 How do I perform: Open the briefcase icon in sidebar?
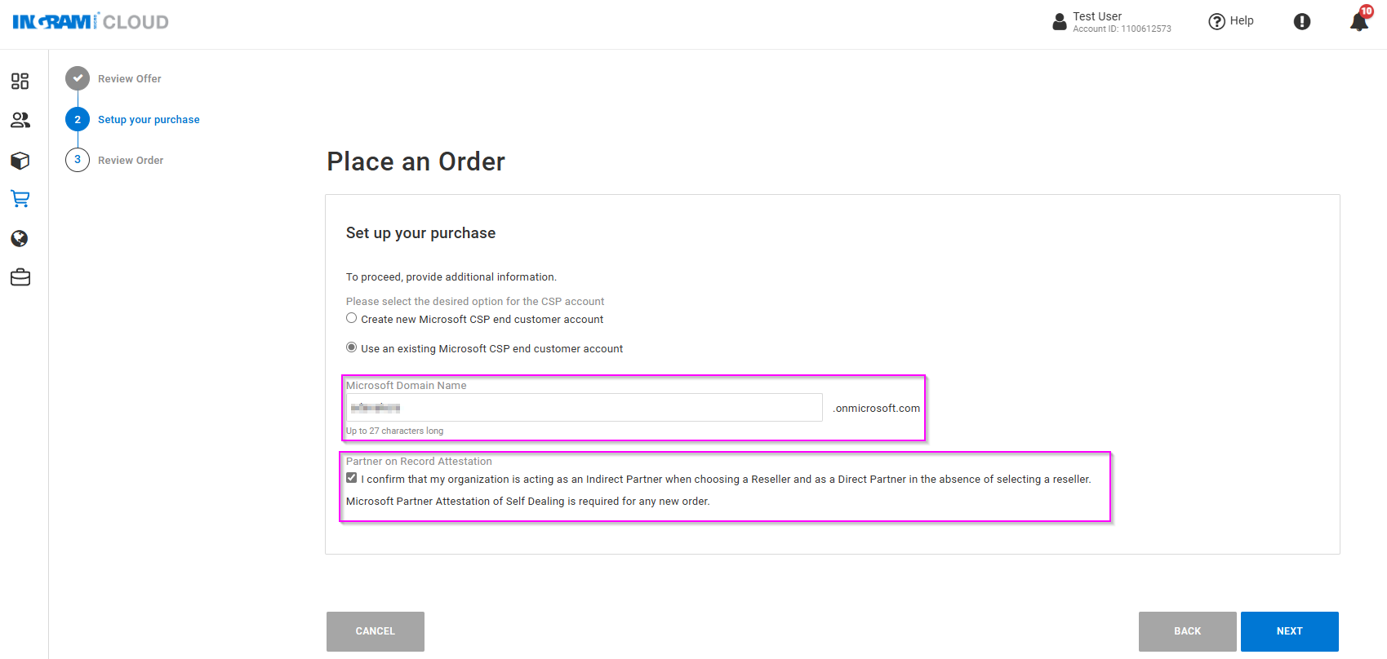tap(20, 277)
